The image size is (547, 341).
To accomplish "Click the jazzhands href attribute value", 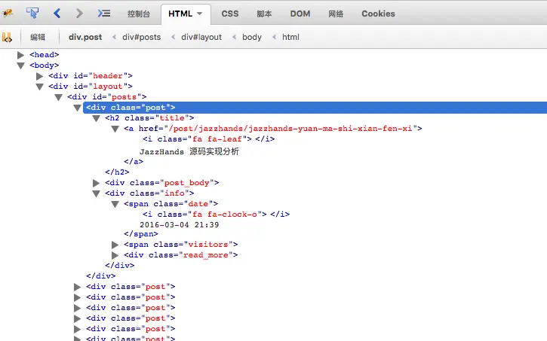I will point(290,129).
